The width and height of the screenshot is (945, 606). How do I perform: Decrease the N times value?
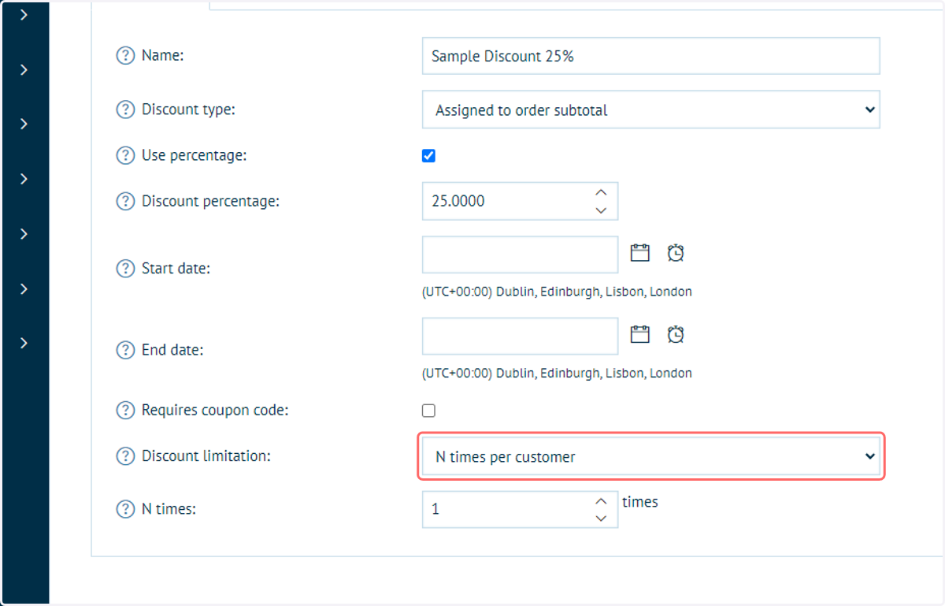tap(601, 519)
